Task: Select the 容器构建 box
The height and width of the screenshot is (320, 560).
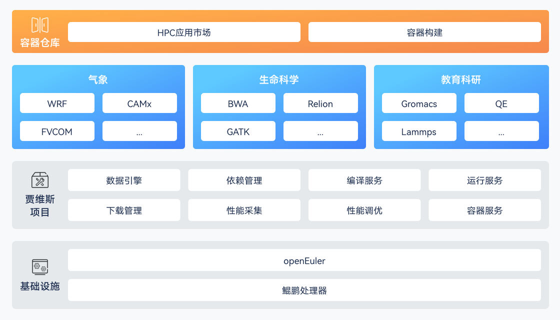Action: (424, 32)
